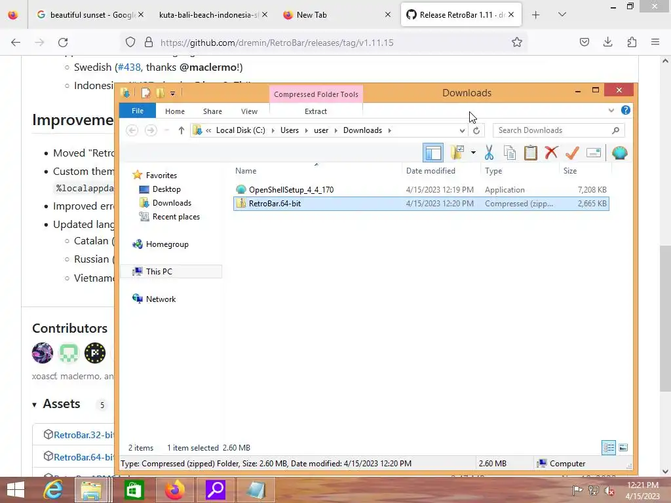Click the Search Downloads box
This screenshot has height=503, width=671.
pyautogui.click(x=558, y=130)
